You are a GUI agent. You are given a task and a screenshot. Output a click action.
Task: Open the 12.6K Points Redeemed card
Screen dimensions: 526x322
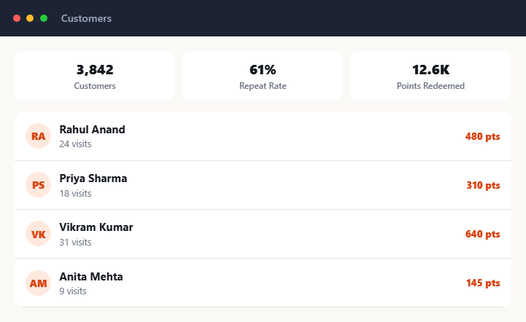(x=430, y=76)
